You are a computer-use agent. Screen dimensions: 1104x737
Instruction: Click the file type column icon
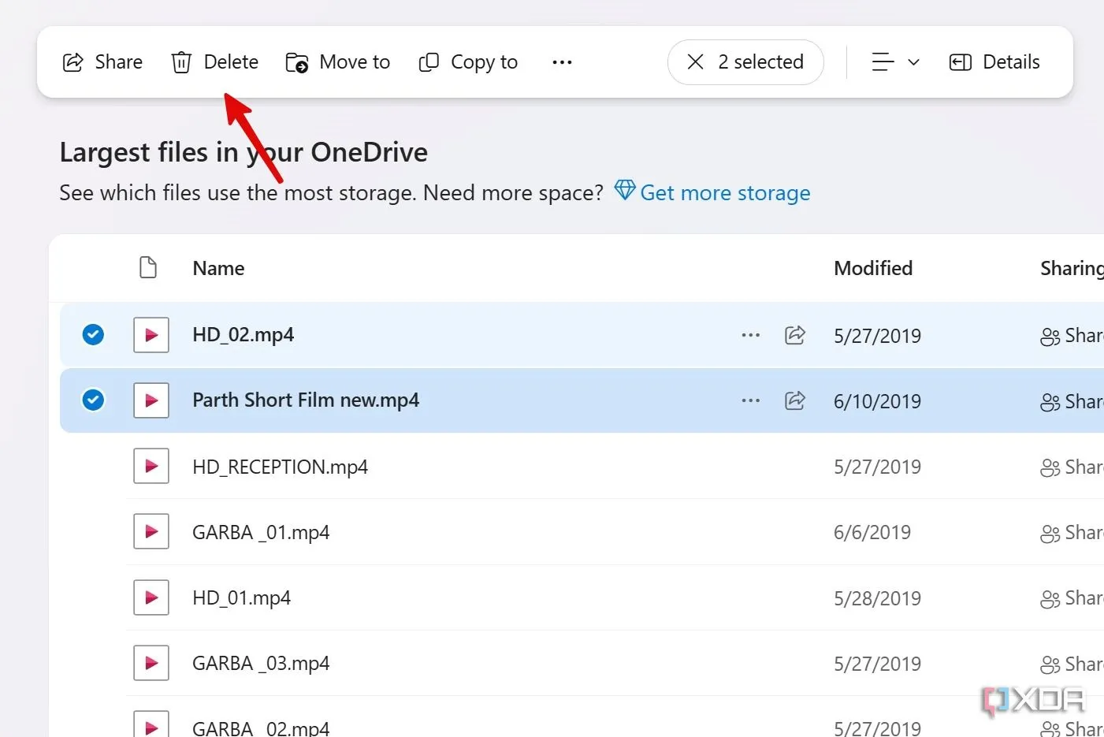point(148,268)
